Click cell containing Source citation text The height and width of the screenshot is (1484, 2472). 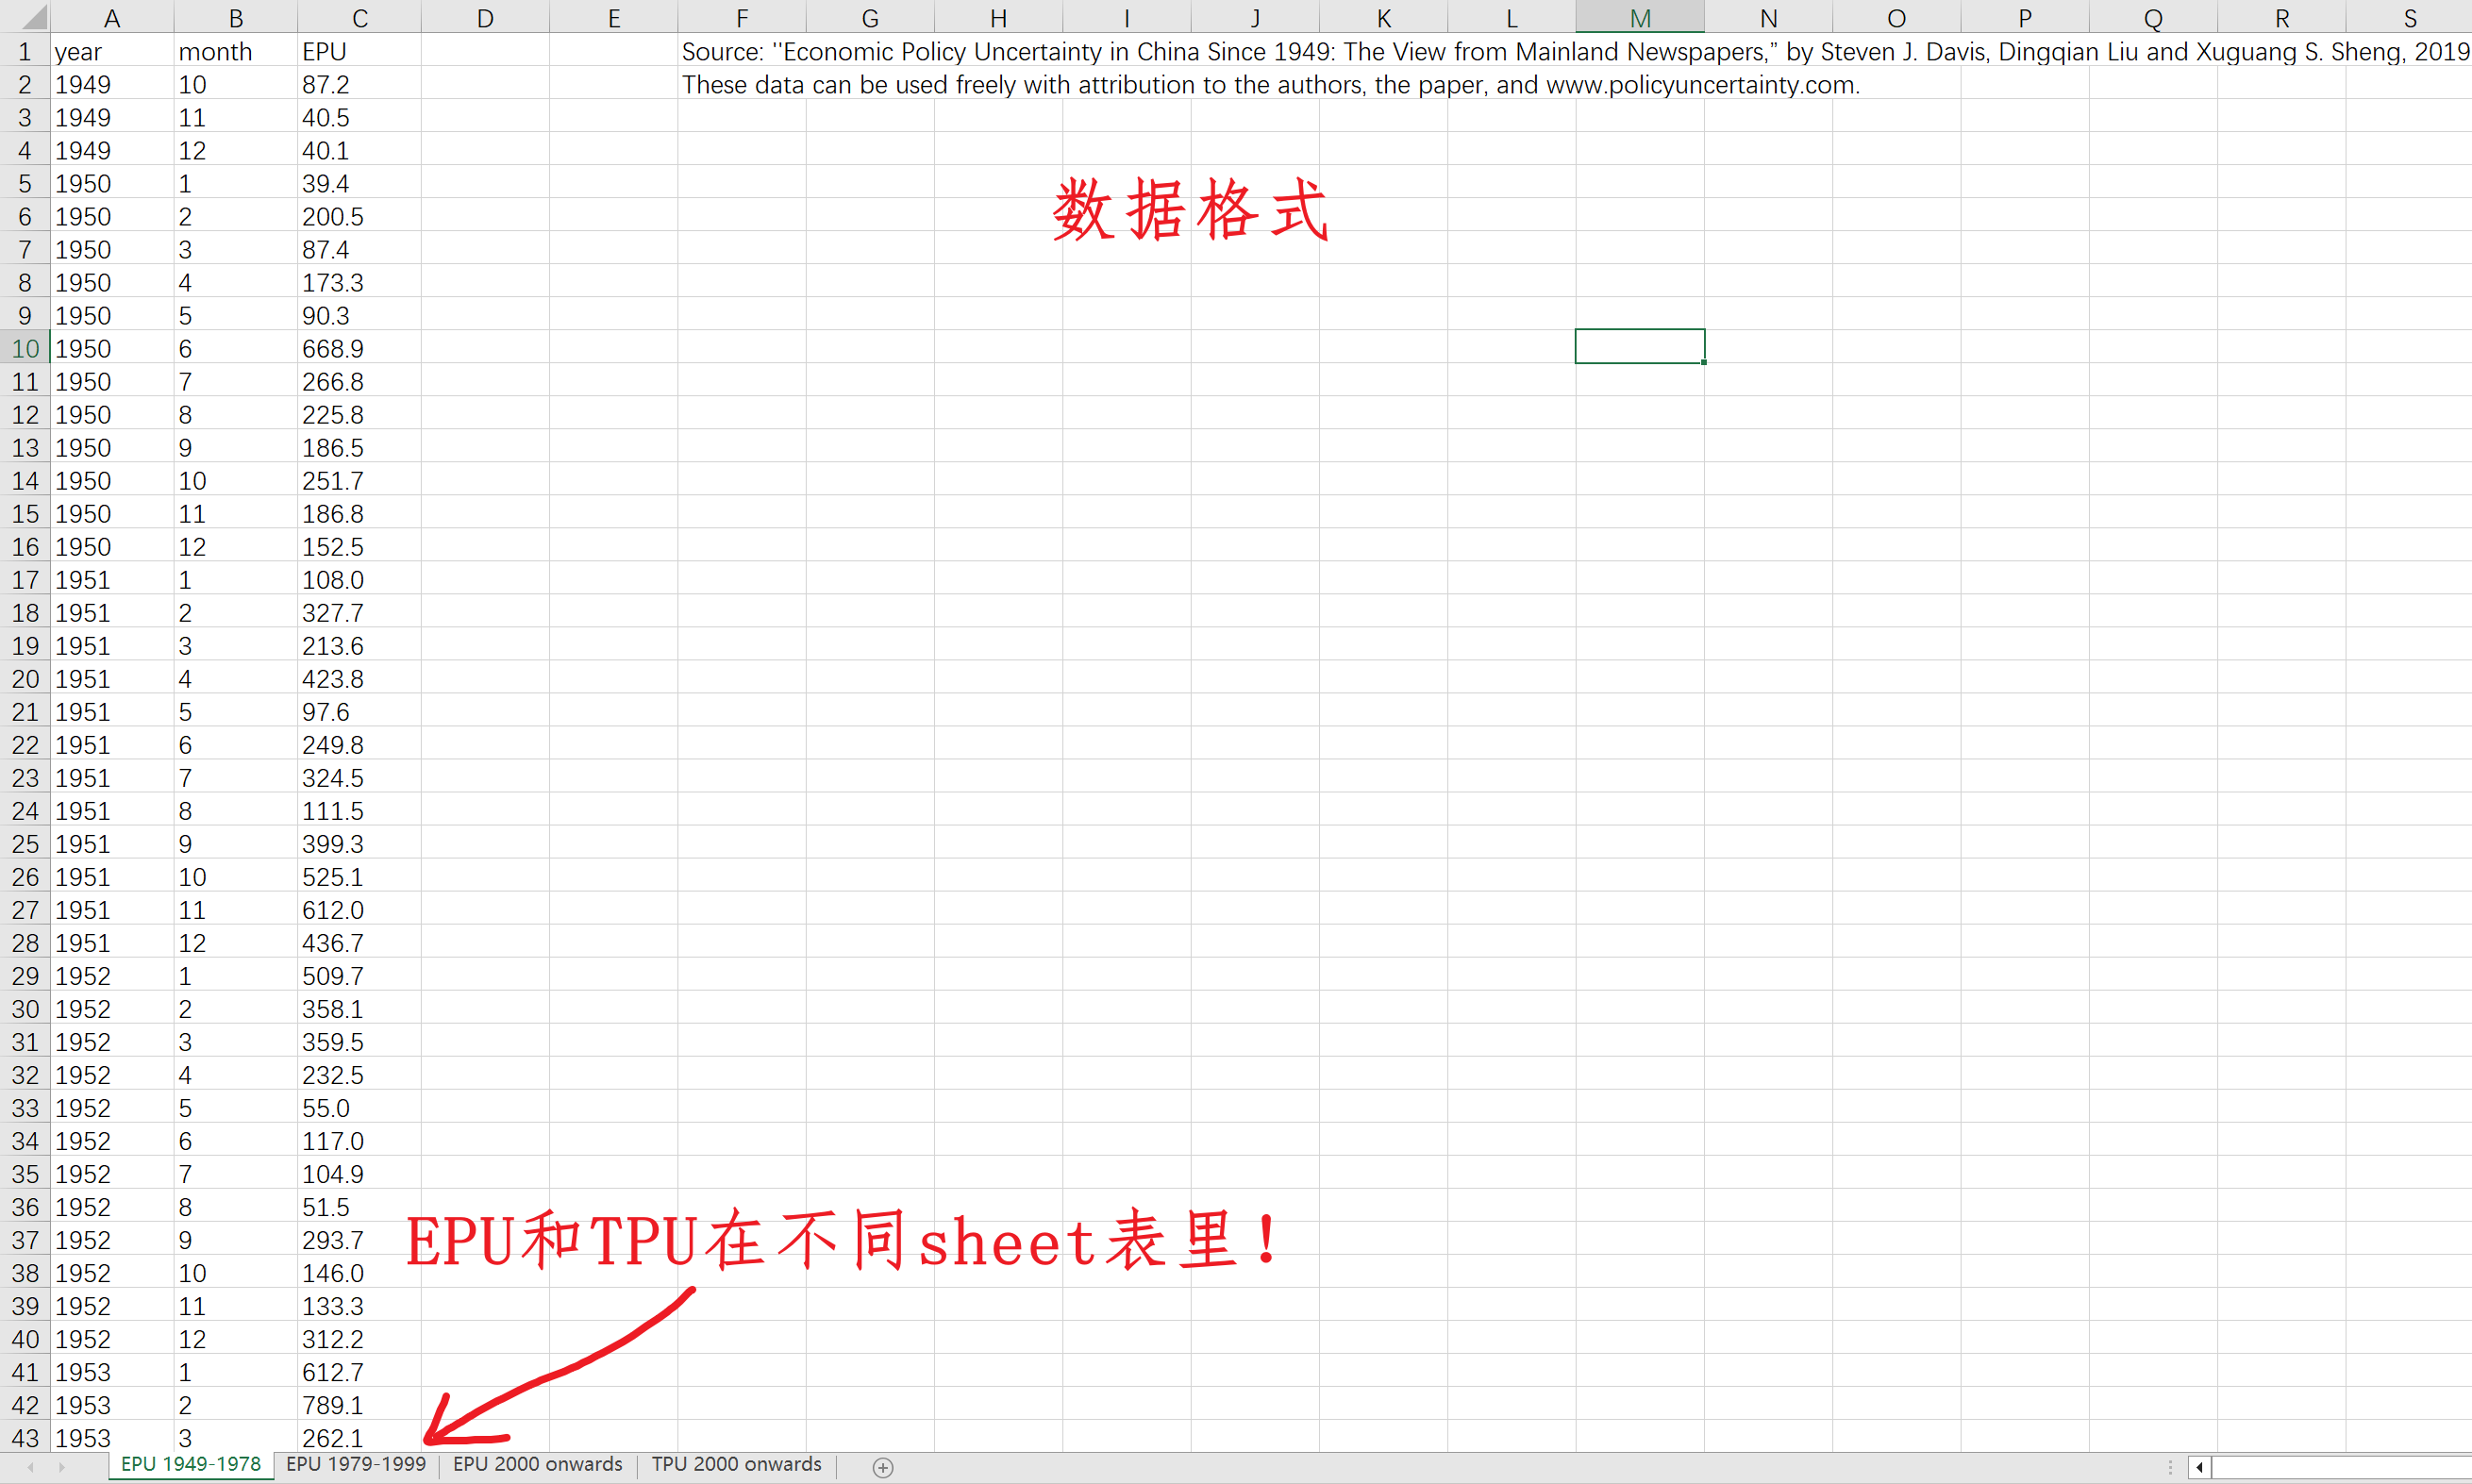pyautogui.click(x=740, y=52)
